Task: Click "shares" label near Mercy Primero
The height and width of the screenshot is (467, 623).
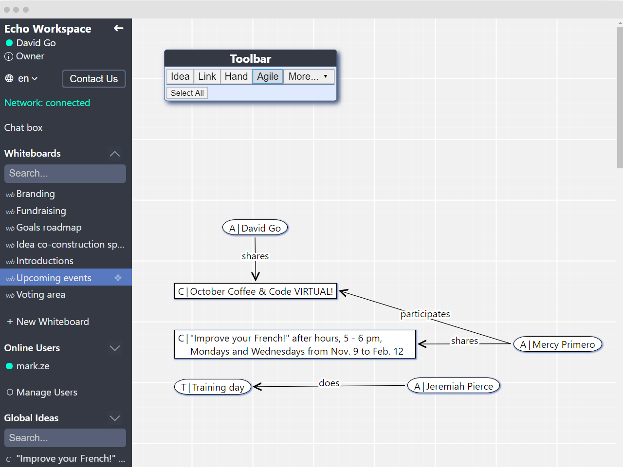Action: click(x=464, y=341)
